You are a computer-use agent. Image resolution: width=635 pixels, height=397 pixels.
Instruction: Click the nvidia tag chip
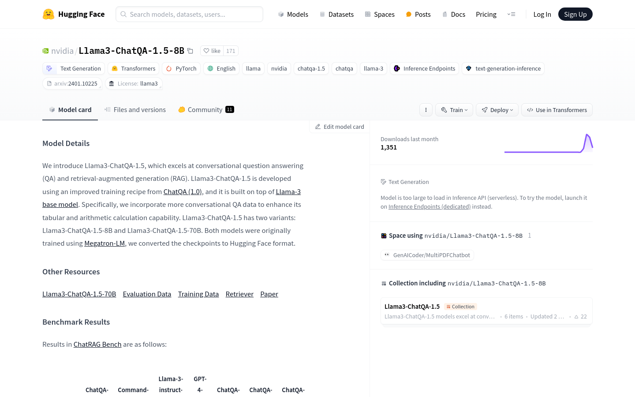click(x=279, y=68)
